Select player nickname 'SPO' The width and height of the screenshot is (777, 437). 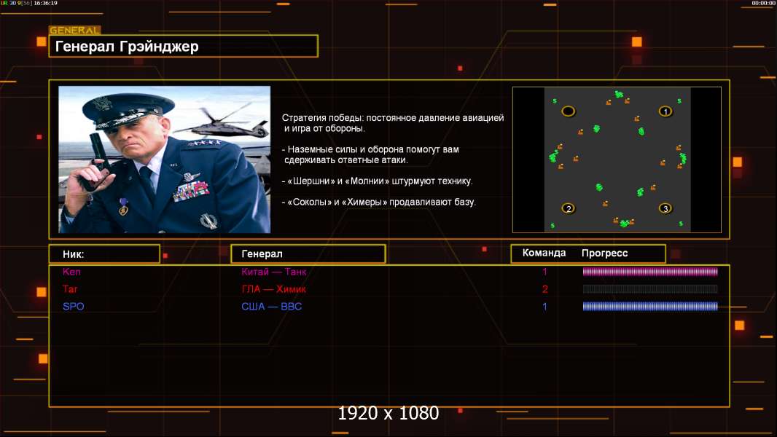pyautogui.click(x=74, y=307)
